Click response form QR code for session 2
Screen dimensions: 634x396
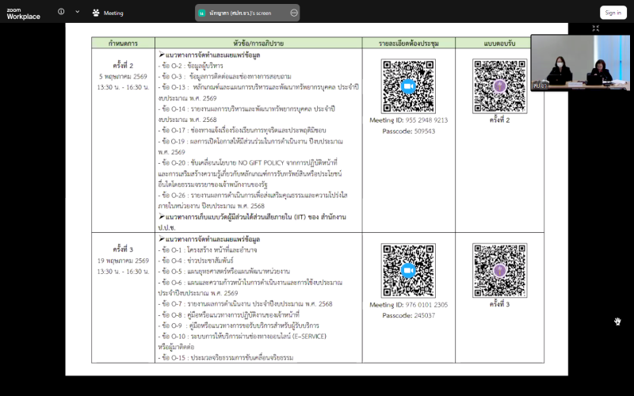(x=500, y=86)
